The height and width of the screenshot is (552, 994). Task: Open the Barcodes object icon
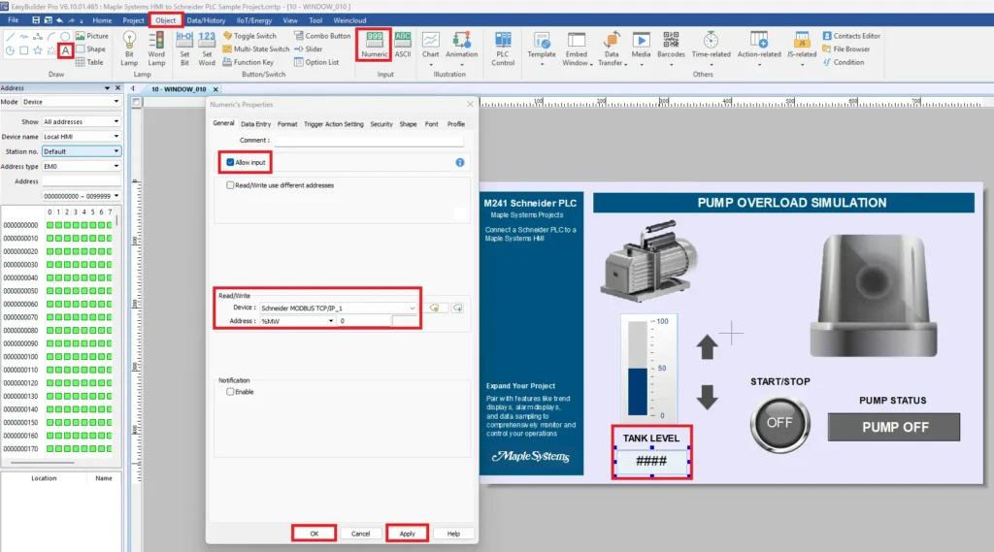(x=671, y=49)
